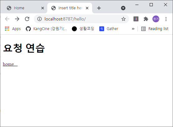Image resolution: width=173 pixels, height=127 pixels.
Task: Focus the address bar showing localhost:8787/hello/
Action: 81,19
